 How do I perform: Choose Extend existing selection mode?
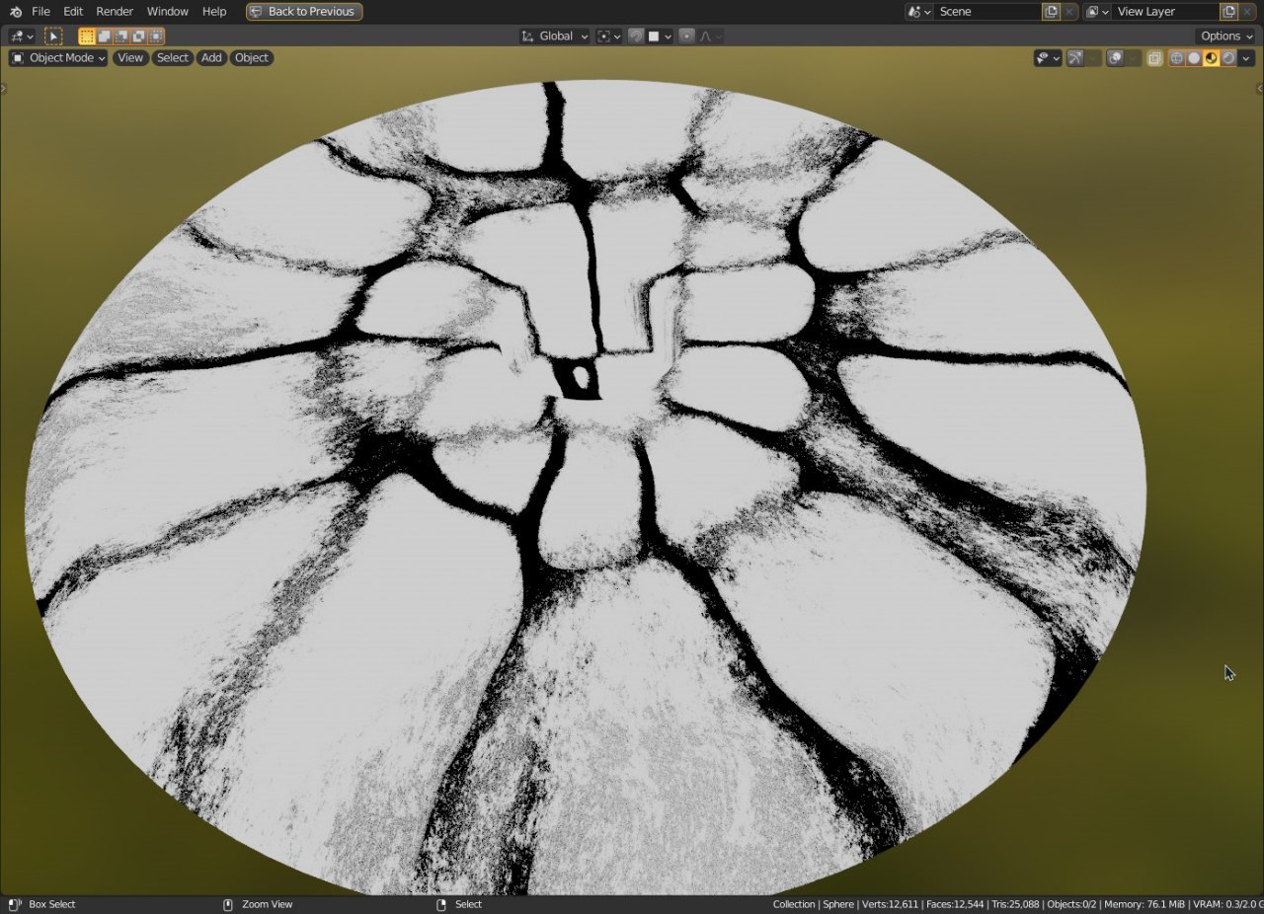coord(104,37)
